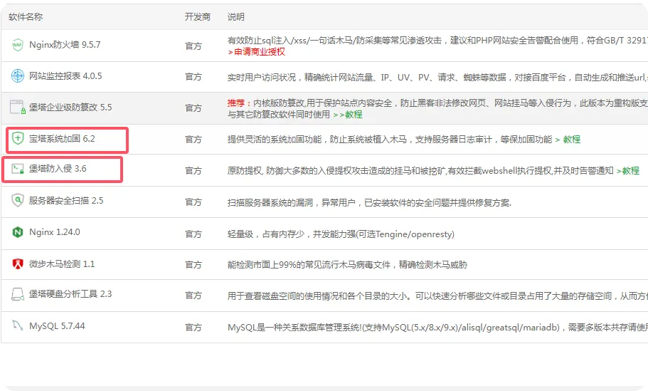Click the red 推荐 label in 防篡改 description
Image resolution: width=648 pixels, height=391 pixels.
[235, 103]
